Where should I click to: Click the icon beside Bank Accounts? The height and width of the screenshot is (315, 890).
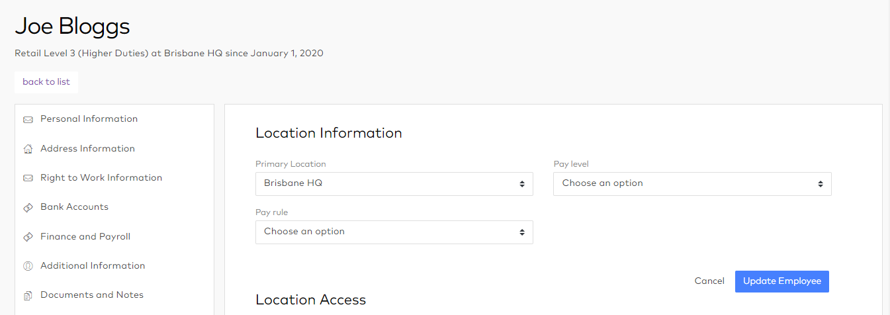tap(28, 208)
